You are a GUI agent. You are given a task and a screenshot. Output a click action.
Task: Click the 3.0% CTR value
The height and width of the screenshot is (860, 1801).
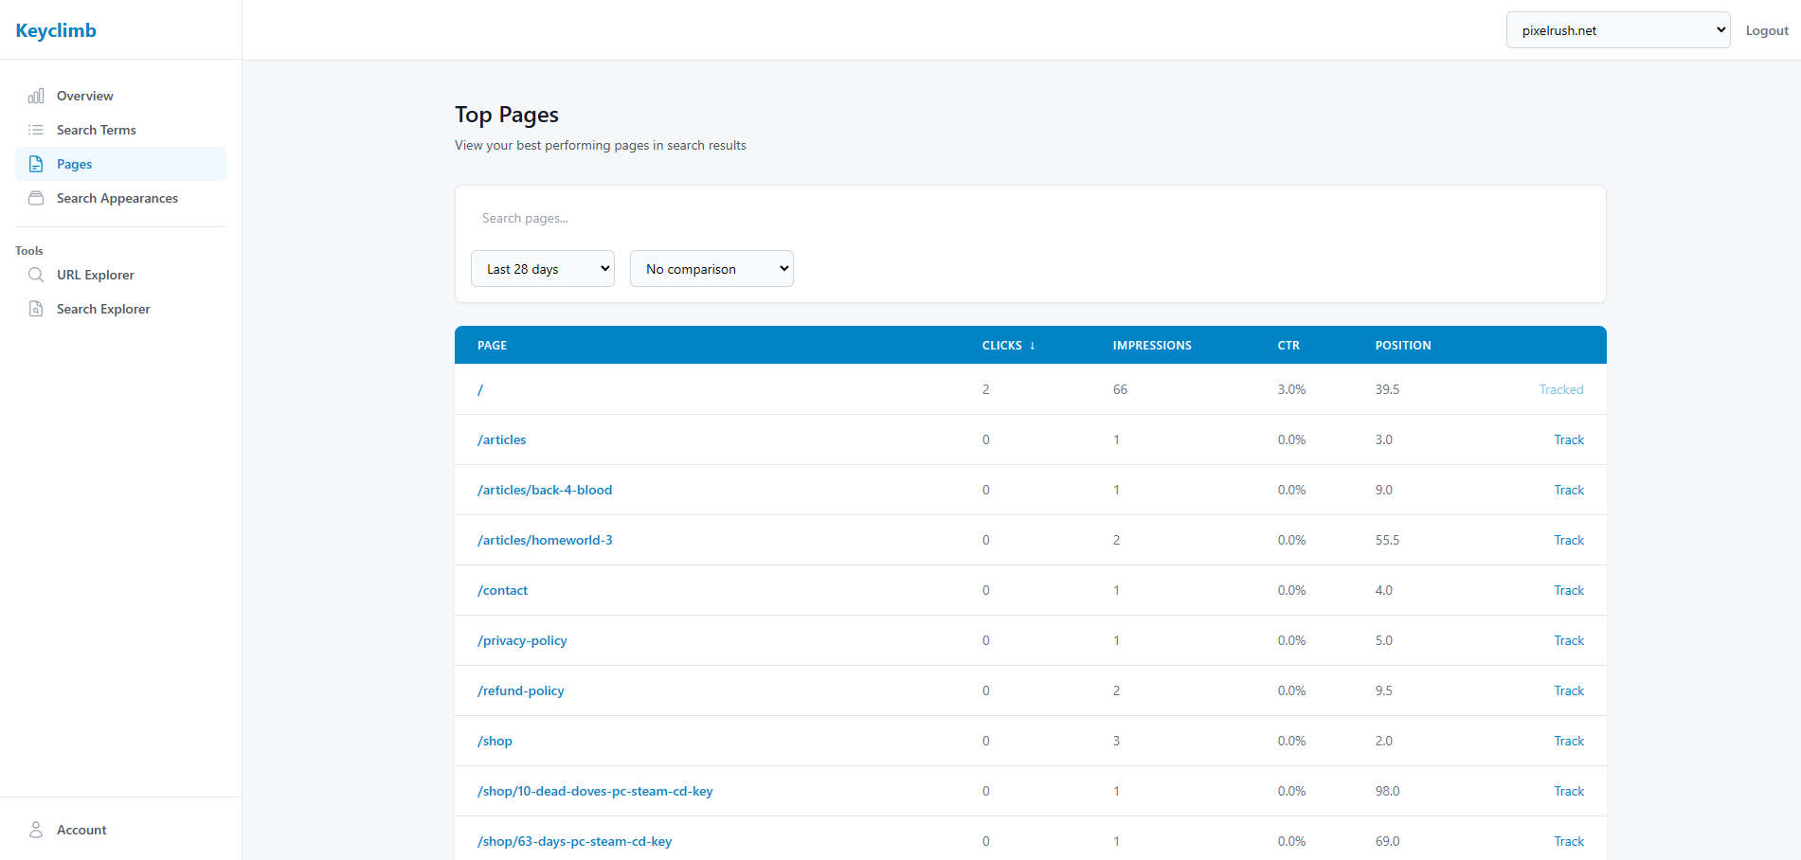pyautogui.click(x=1291, y=389)
